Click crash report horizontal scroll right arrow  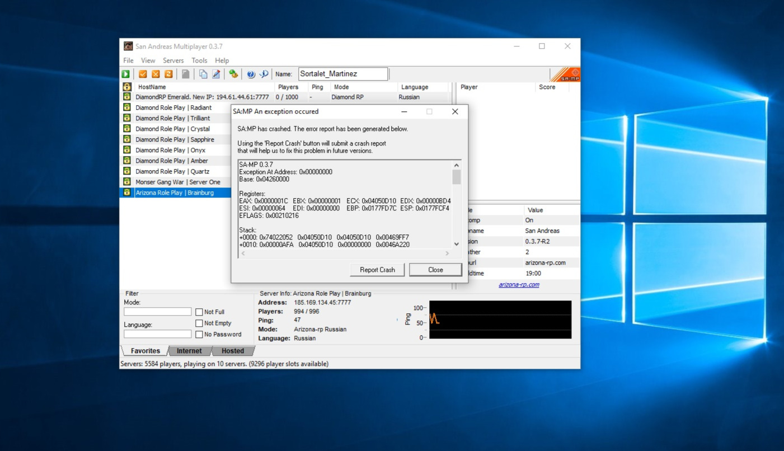(447, 253)
